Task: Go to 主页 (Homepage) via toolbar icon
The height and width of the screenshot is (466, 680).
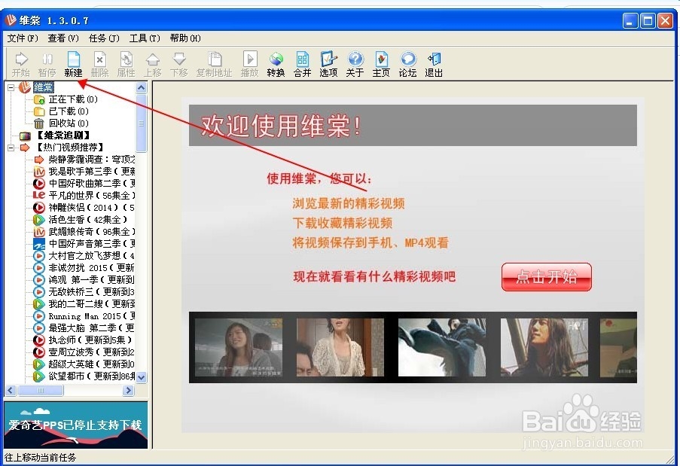Action: tap(381, 64)
